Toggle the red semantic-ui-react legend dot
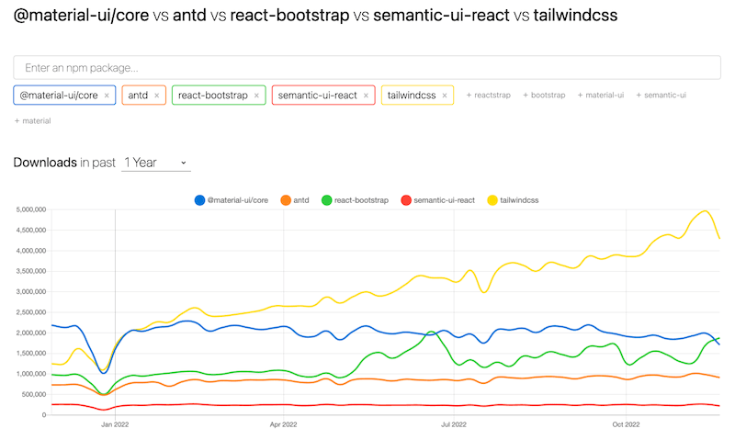Viewport: 735px width, 440px height. [406, 200]
